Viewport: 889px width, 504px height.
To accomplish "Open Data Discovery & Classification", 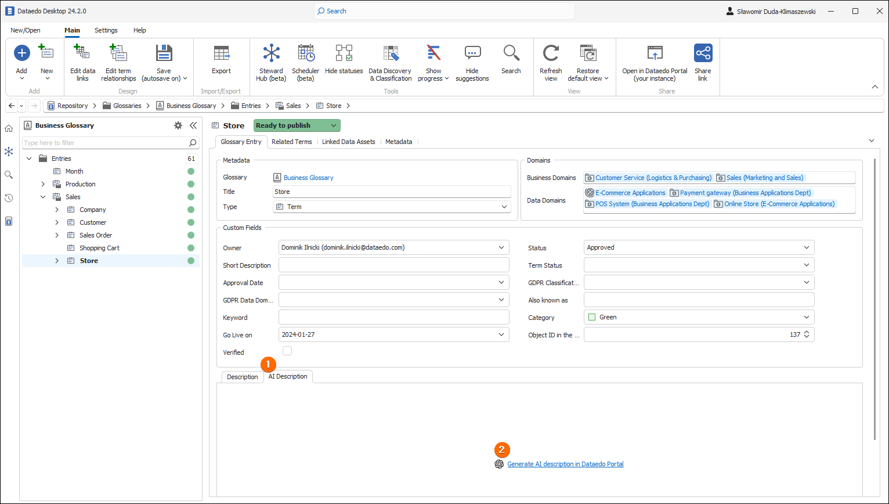I will 391,63.
